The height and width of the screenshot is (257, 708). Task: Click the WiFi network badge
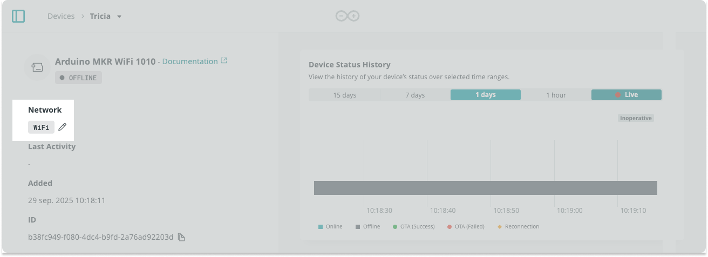(x=41, y=127)
